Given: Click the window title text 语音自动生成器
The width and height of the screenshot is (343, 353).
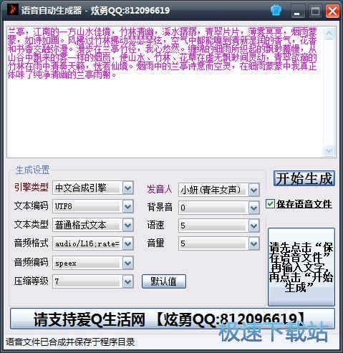Looking at the screenshot, I should point(52,11).
